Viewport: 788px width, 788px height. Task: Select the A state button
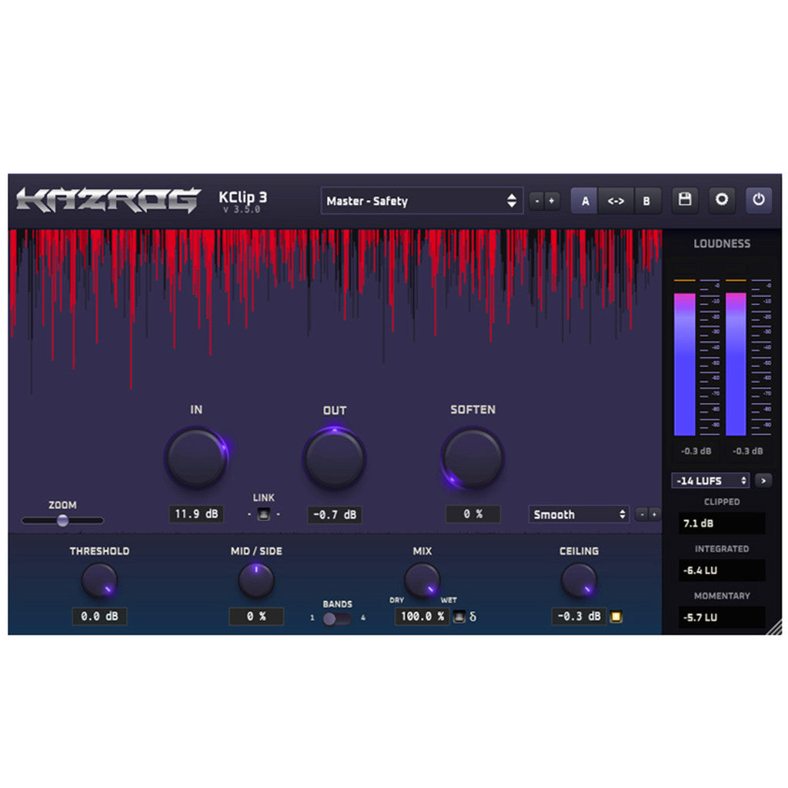(585, 201)
